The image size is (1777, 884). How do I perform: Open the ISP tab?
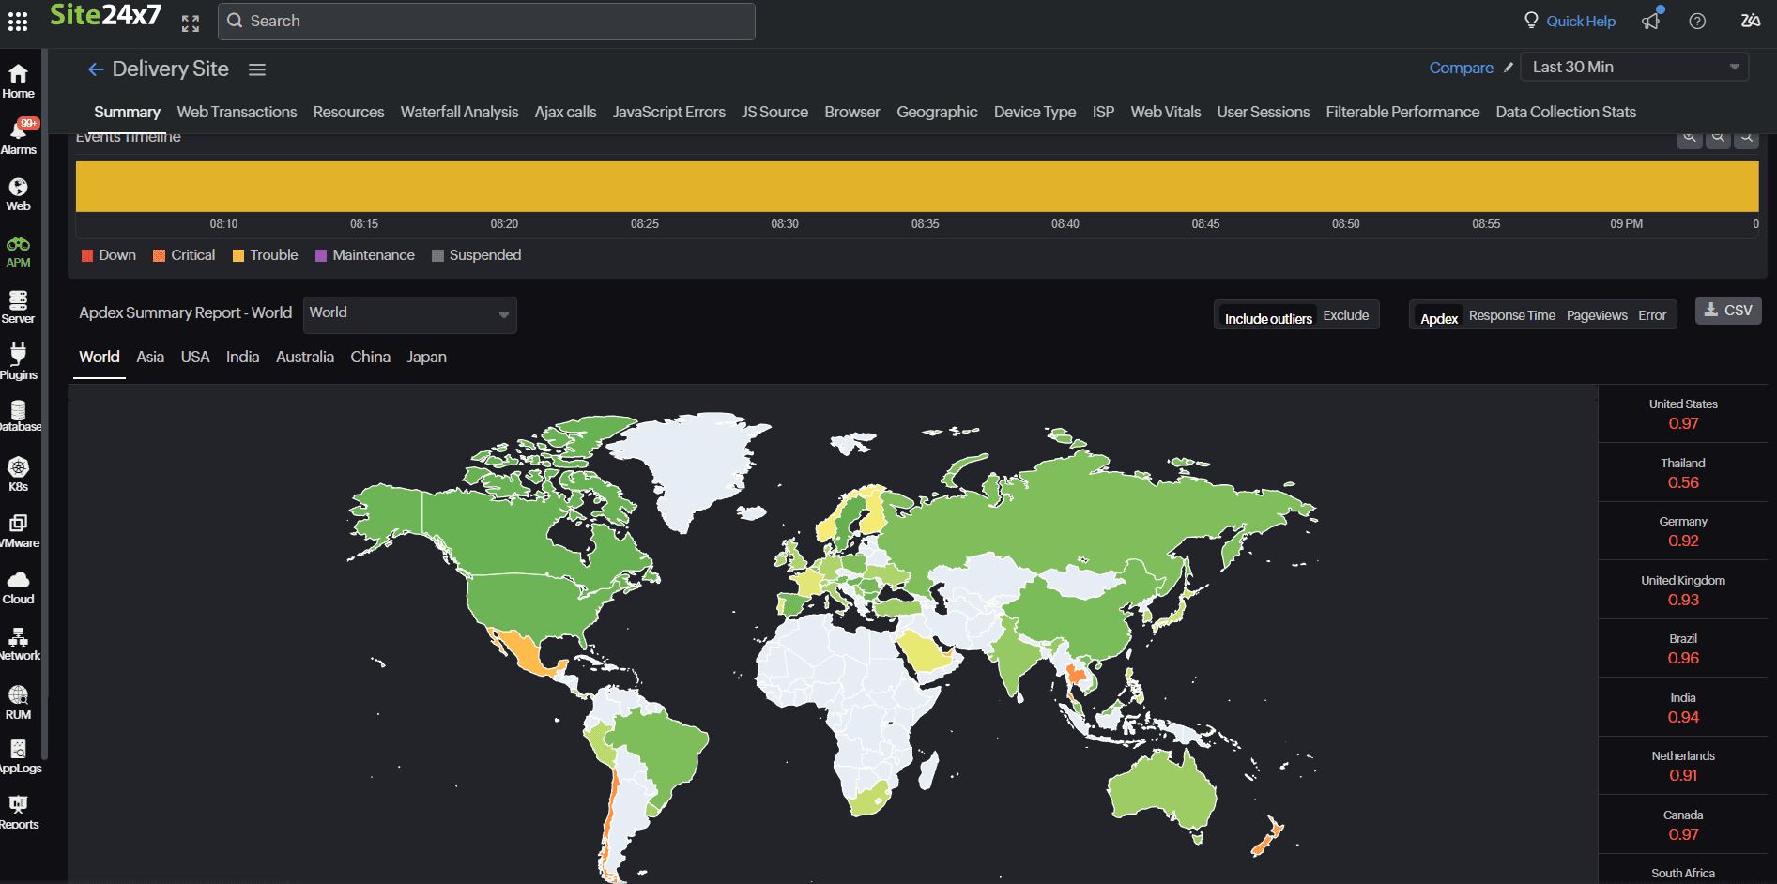tap(1103, 112)
